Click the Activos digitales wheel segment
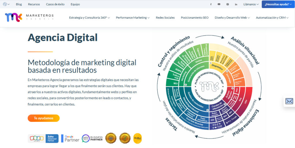The height and width of the screenshot is (148, 295). click(228, 94)
